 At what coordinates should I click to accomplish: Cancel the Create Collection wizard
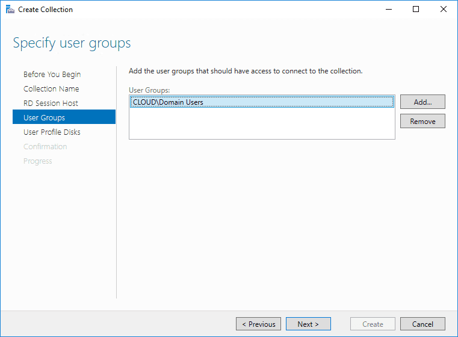click(422, 324)
